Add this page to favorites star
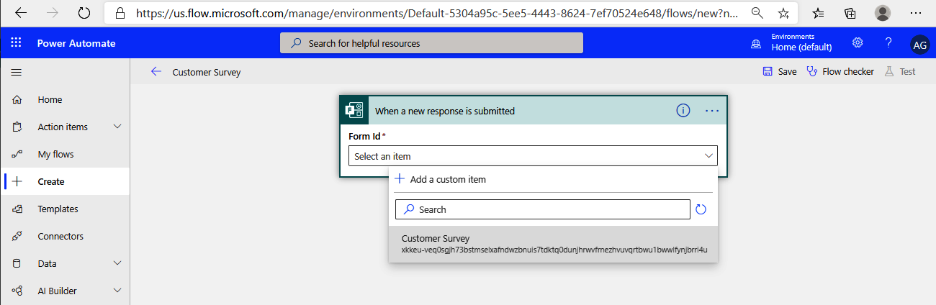 (x=783, y=13)
